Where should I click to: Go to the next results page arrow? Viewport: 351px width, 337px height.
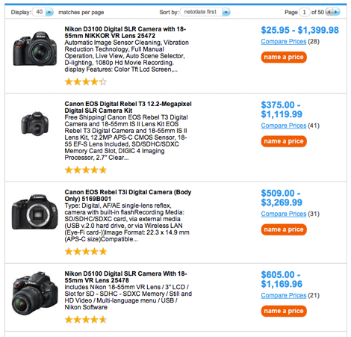click(x=336, y=12)
